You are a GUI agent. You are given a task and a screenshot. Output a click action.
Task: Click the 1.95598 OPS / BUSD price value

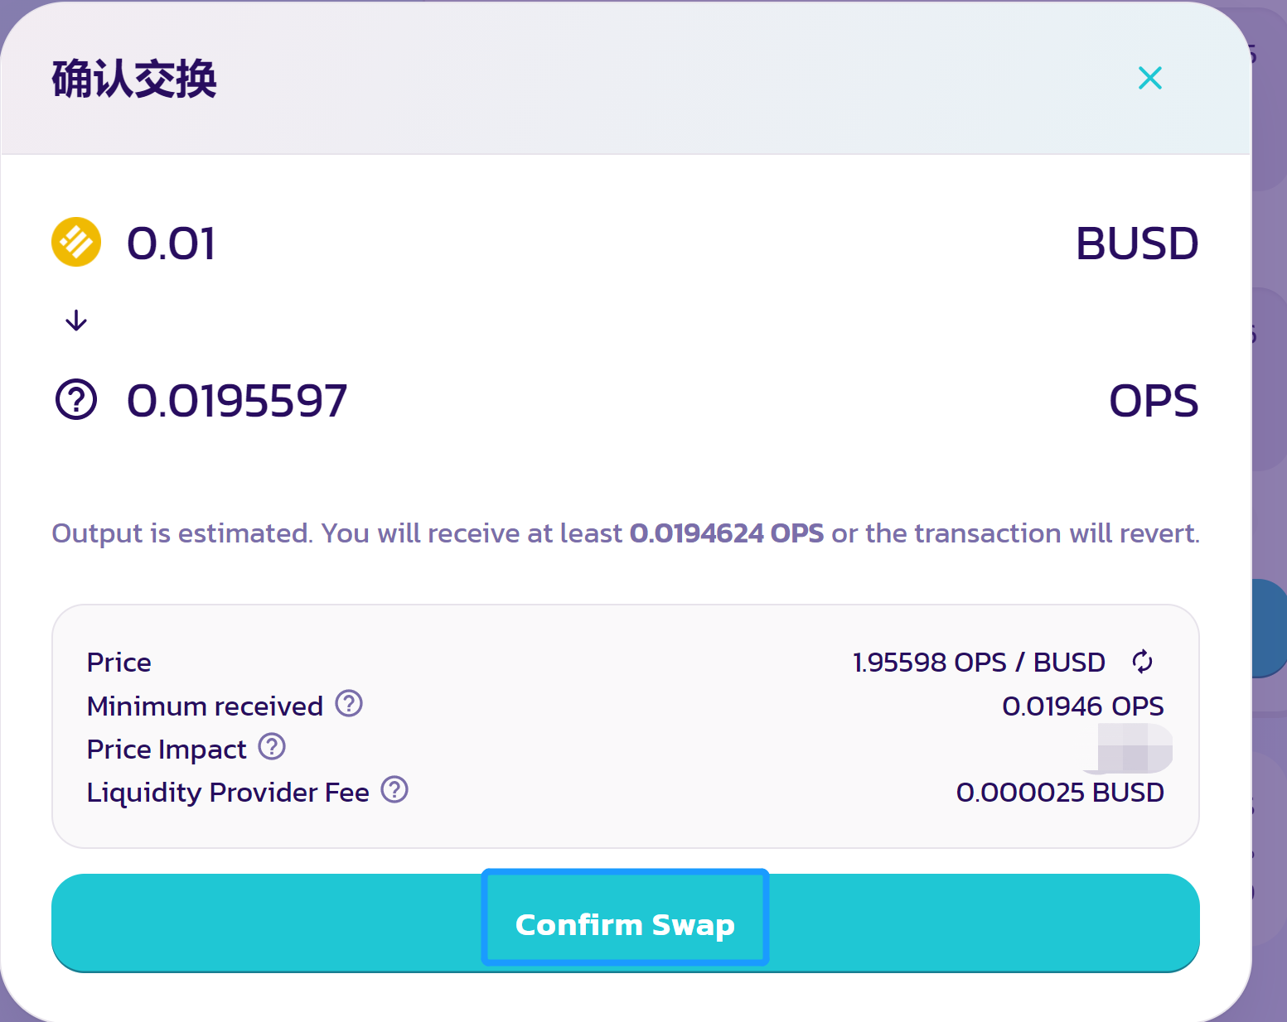click(979, 663)
